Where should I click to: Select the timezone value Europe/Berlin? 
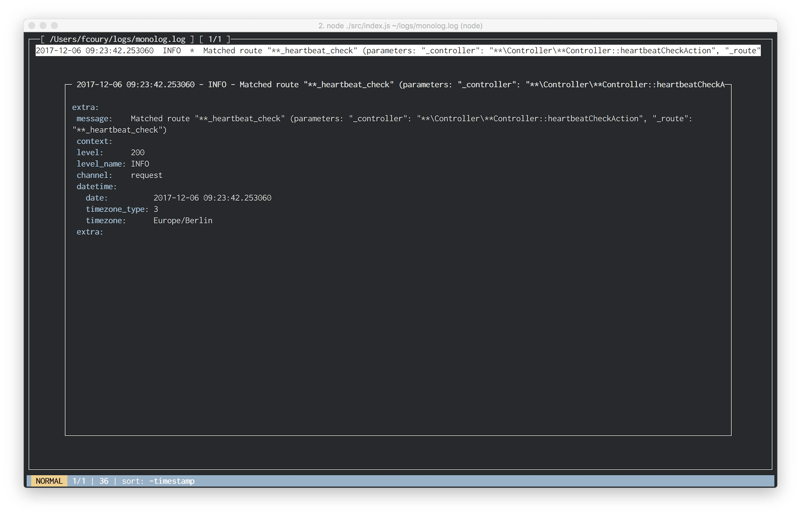coord(183,220)
